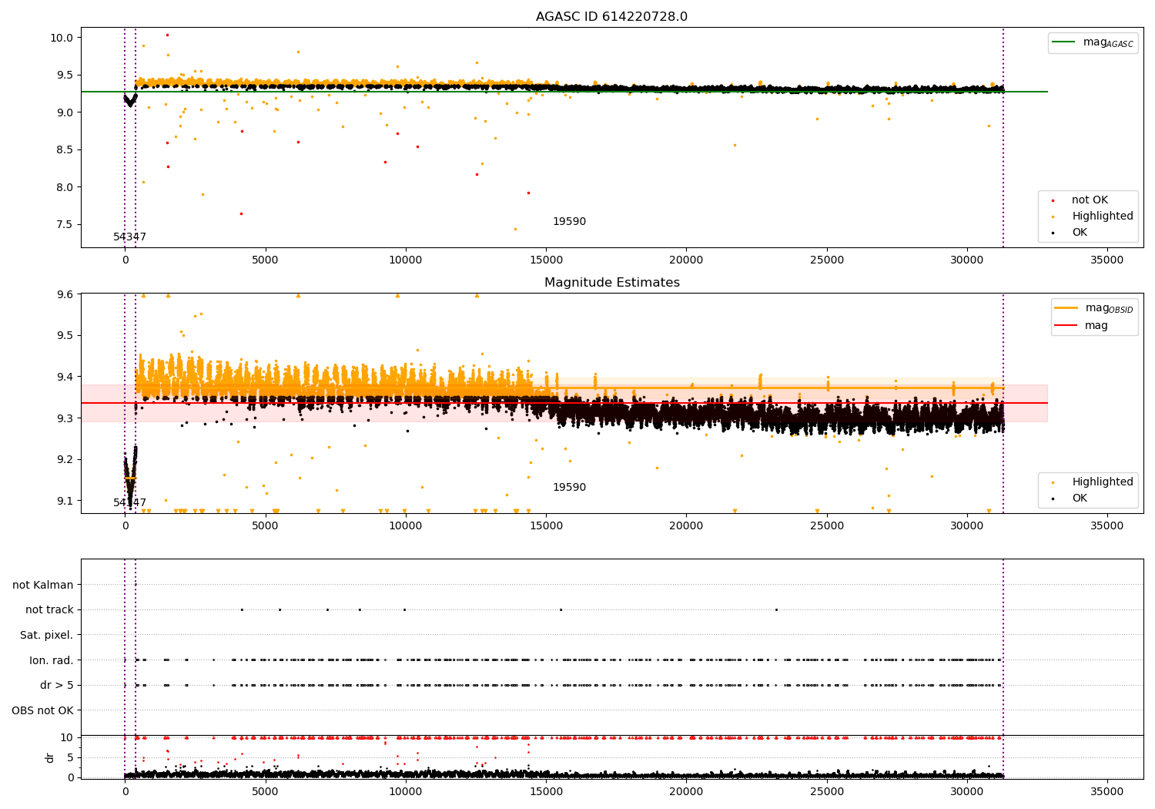Click the '25000' x-axis tick of Magnitude Estimates plot

[x=827, y=526]
